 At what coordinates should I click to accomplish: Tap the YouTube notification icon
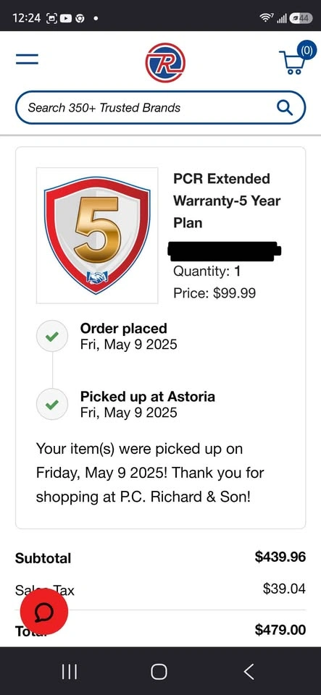click(x=67, y=19)
